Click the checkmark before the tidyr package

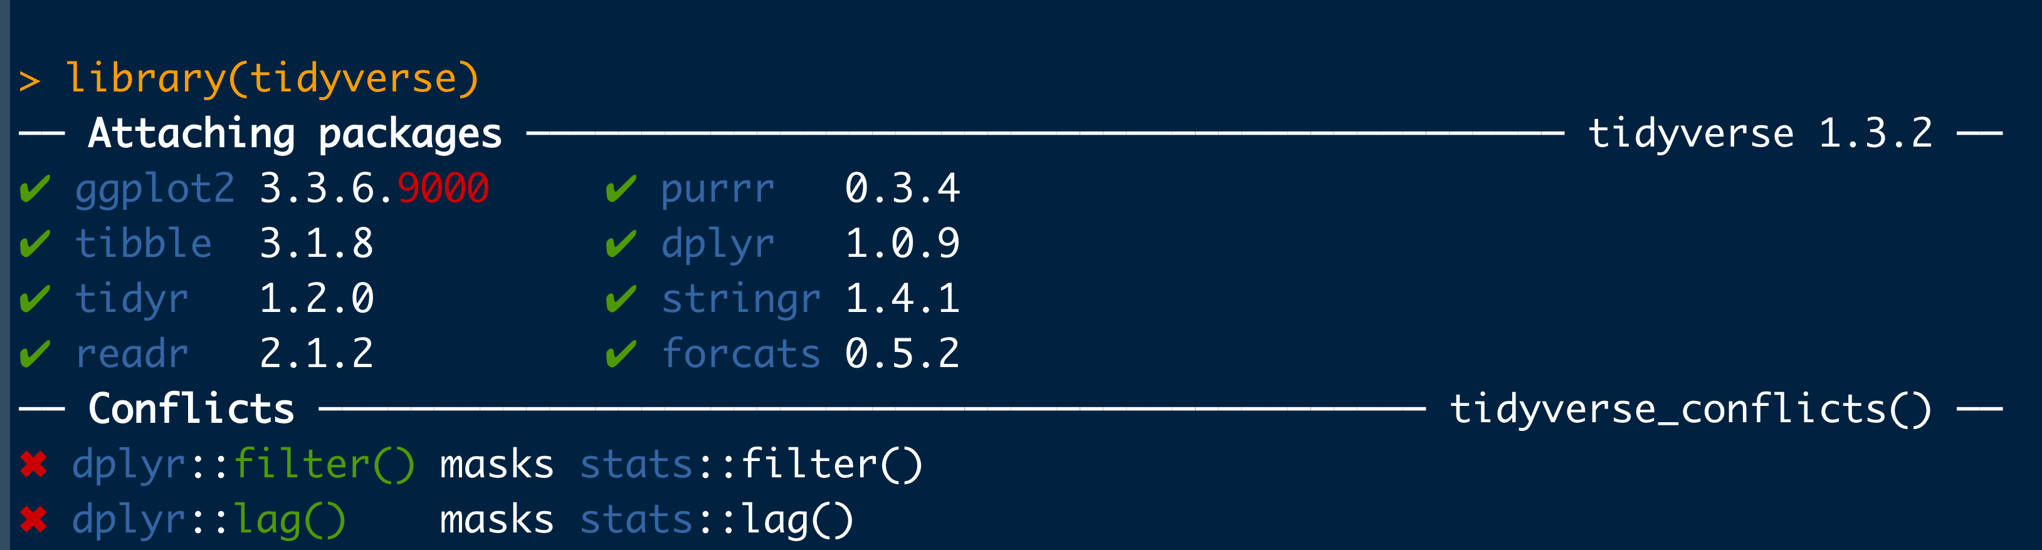(35, 299)
